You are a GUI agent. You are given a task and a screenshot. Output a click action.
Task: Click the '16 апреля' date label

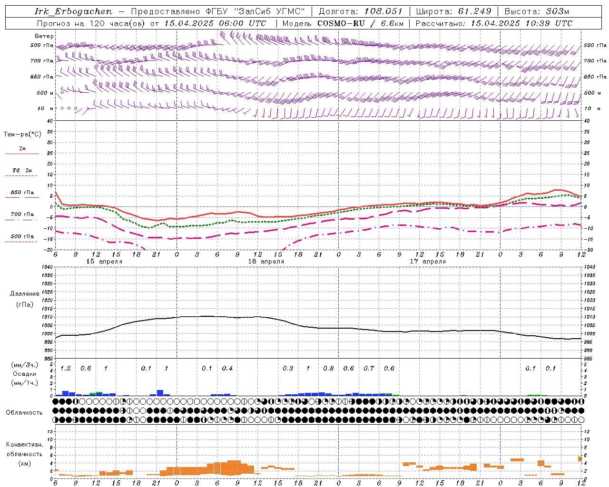pyautogui.click(x=266, y=262)
